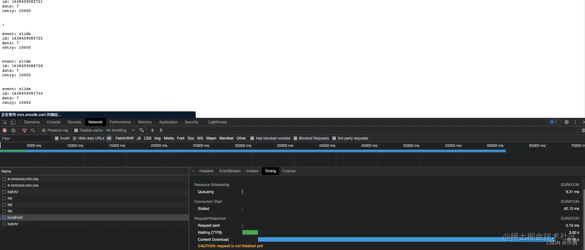
Task: Check the Invert filter option
Action: (x=57, y=138)
